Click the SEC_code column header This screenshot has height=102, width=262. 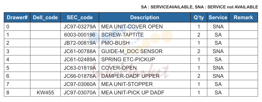pyautogui.click(x=80, y=17)
